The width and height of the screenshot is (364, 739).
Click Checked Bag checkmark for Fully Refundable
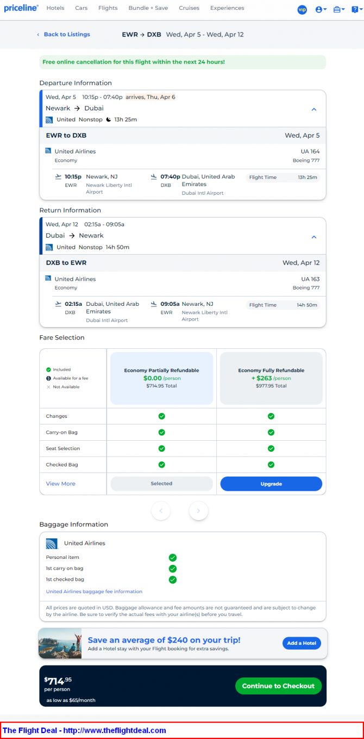271,465
